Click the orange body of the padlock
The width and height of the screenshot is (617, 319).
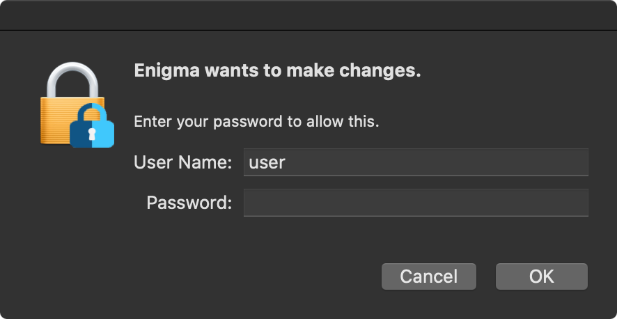(x=55, y=120)
